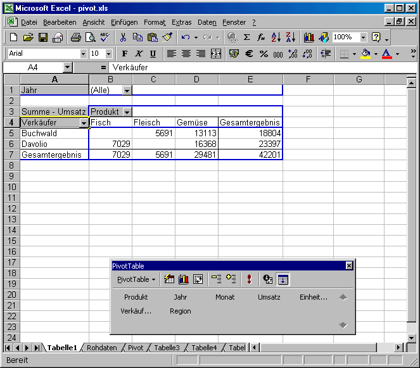Select the Umsatz field button
This screenshot has height=368, width=420.
tap(269, 297)
